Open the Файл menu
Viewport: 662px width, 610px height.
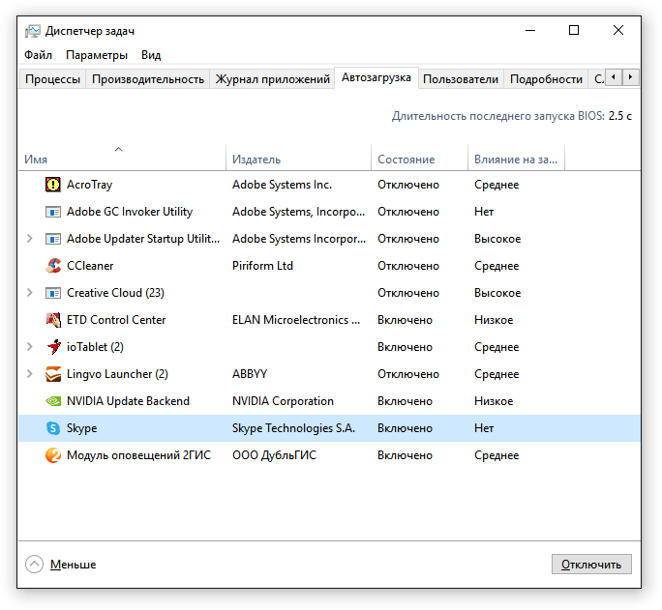38,55
